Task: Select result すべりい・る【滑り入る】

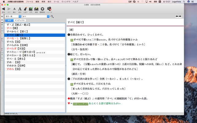Action: point(35,55)
